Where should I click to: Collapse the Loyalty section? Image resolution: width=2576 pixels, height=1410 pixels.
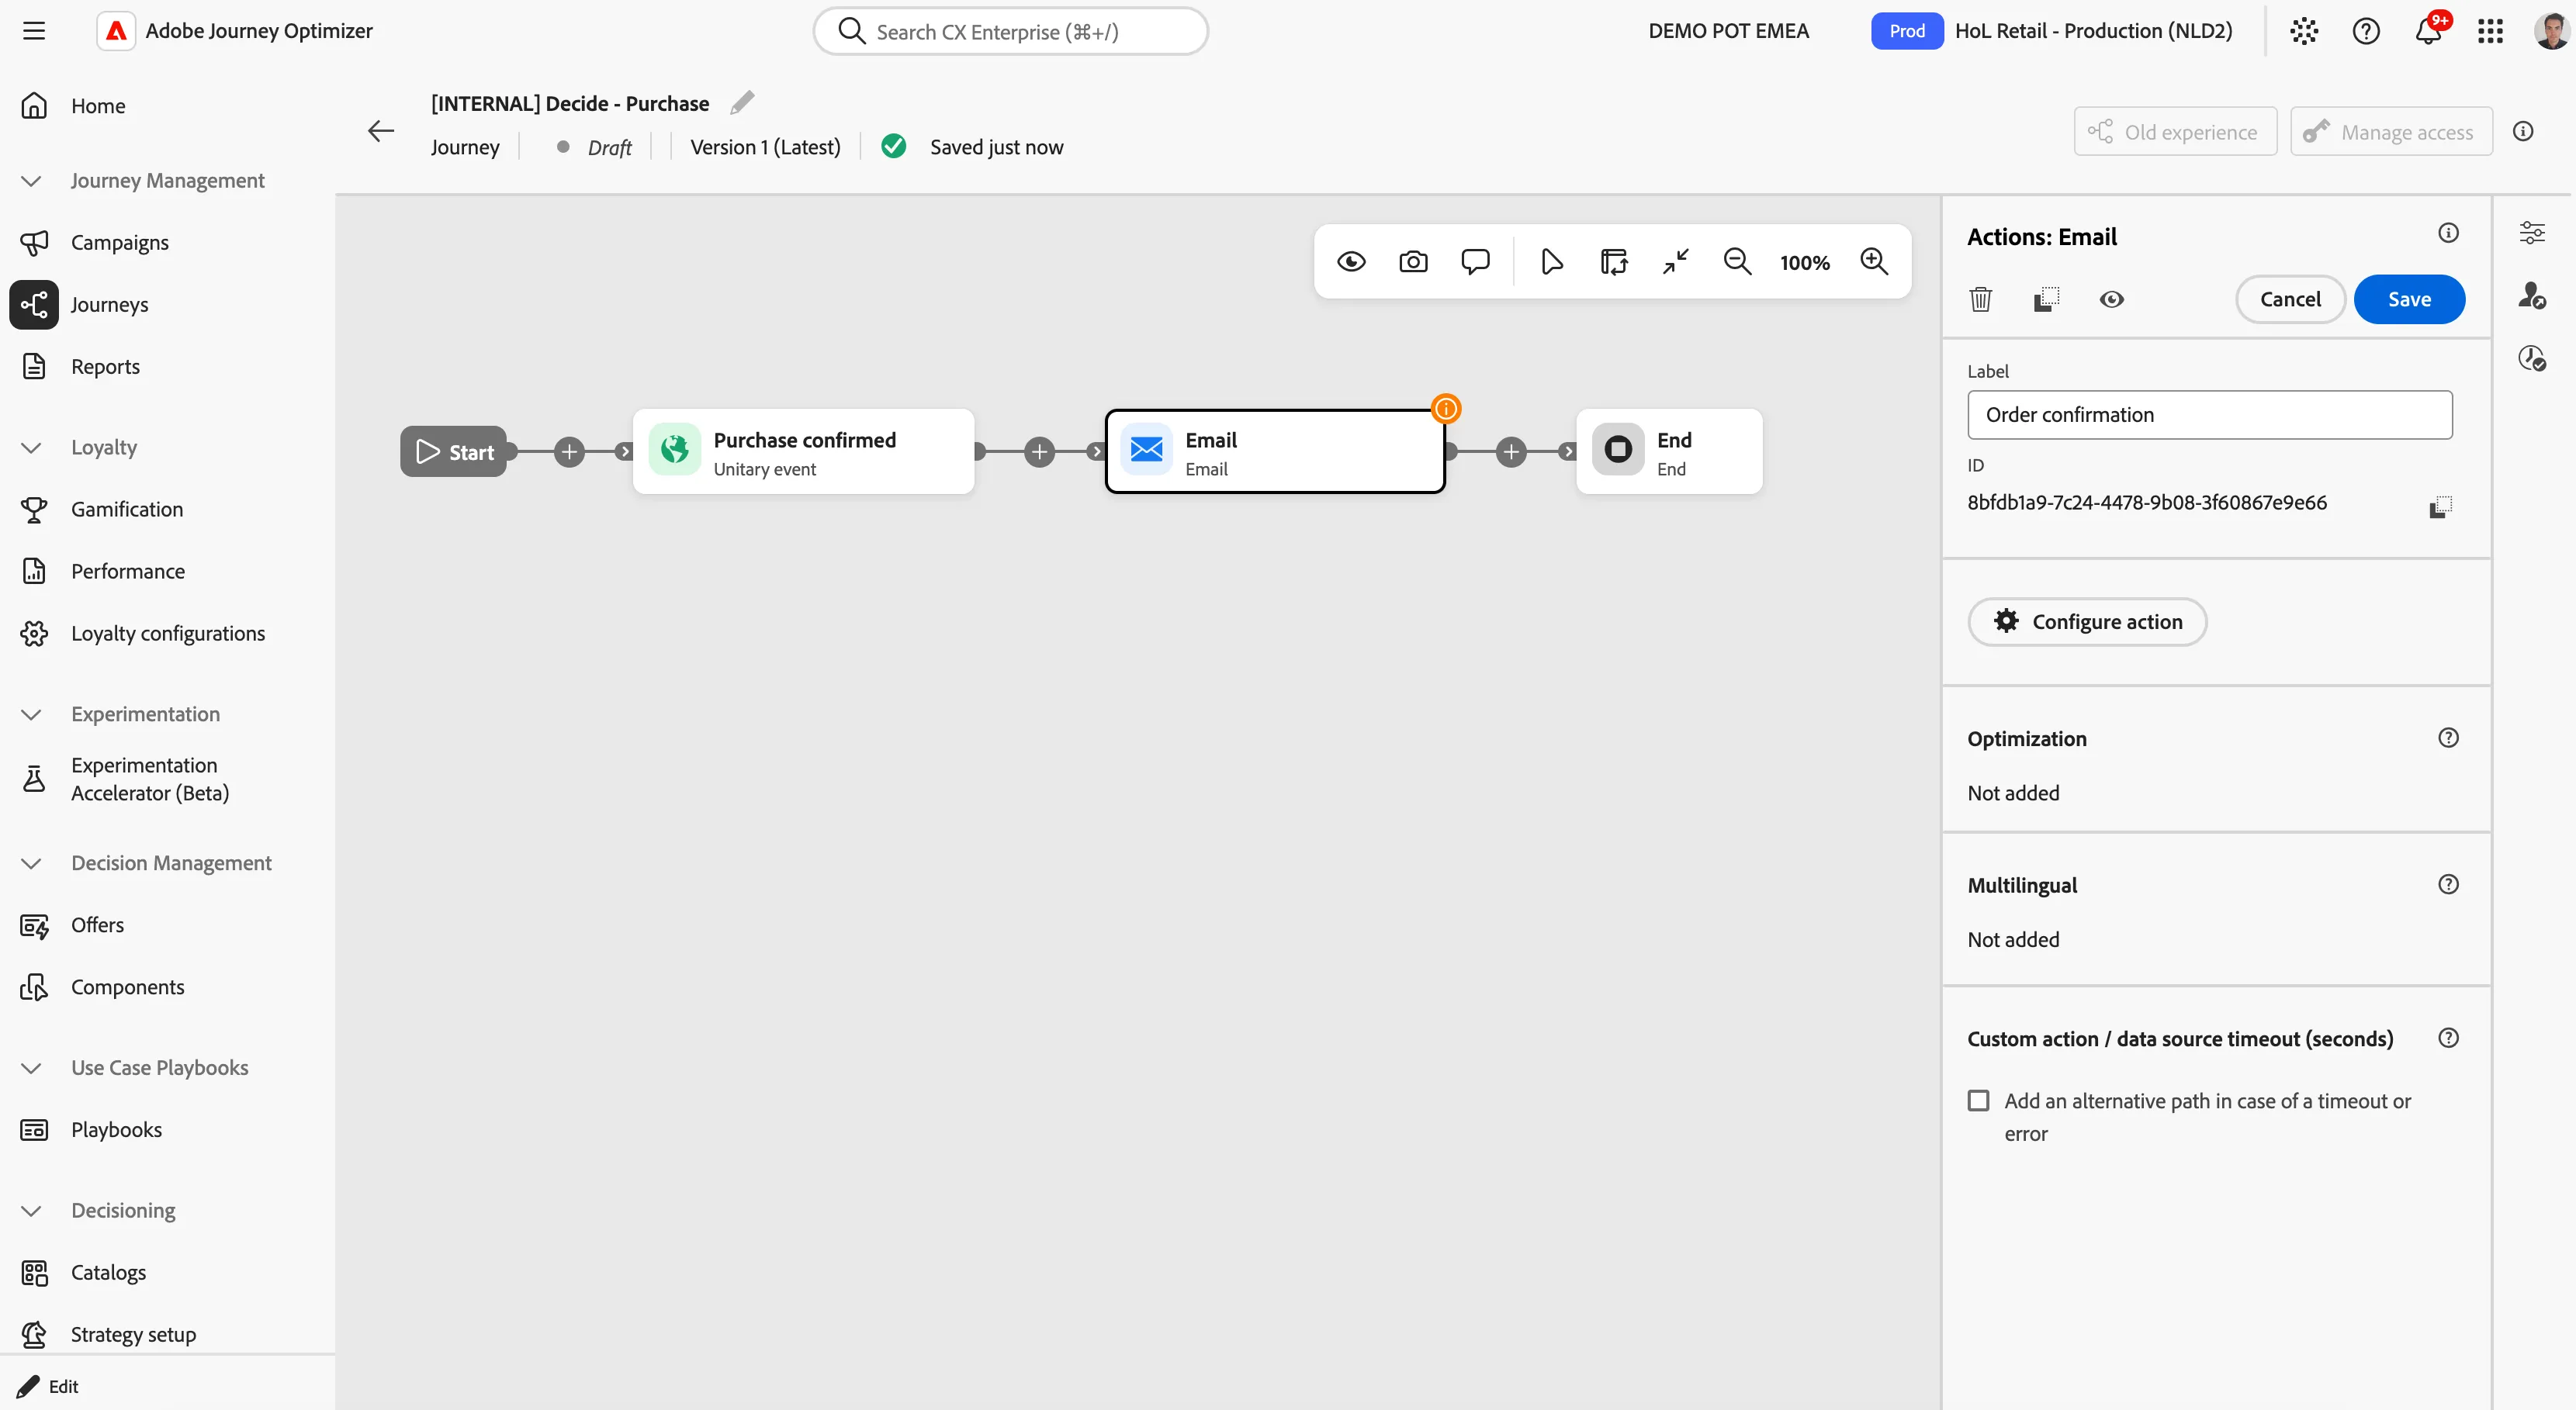pos(31,448)
